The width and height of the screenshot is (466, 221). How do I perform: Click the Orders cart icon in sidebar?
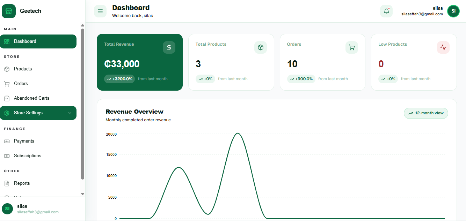7,84
